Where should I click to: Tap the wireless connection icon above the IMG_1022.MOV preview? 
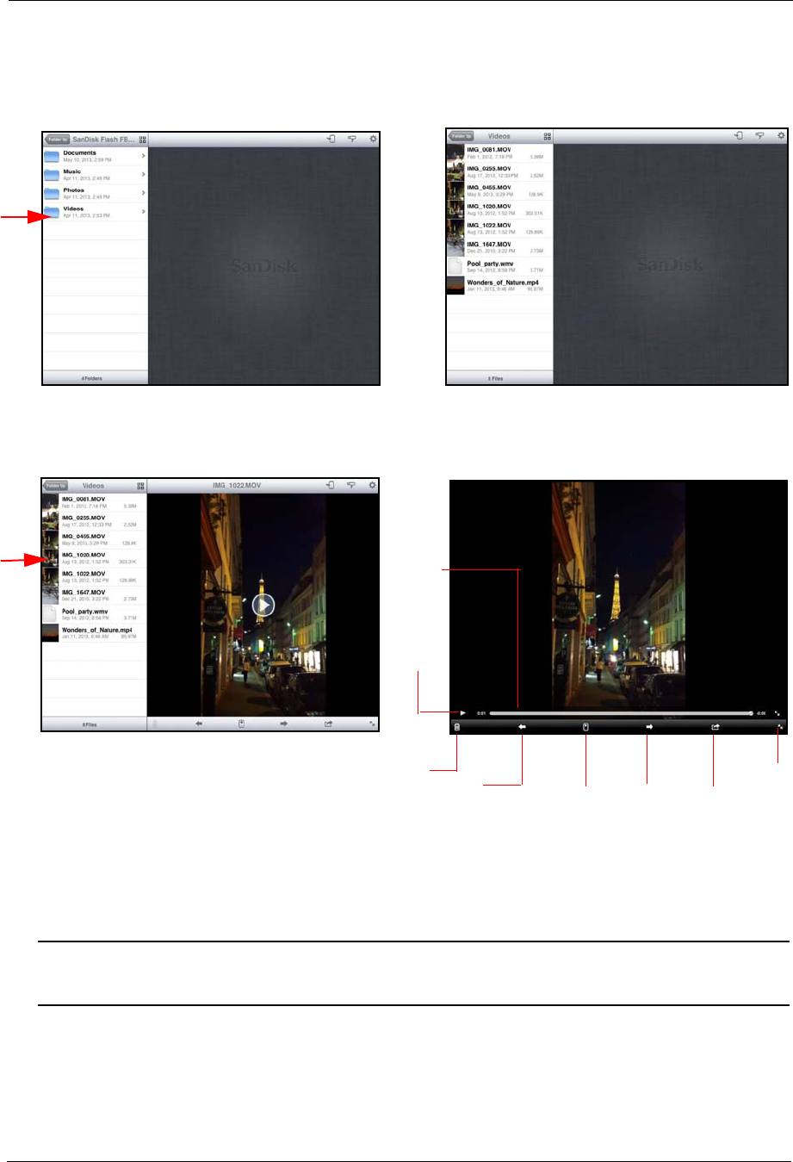[351, 485]
